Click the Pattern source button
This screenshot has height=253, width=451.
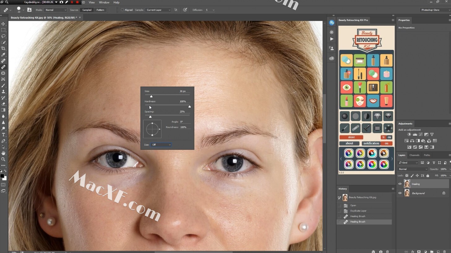(100, 10)
